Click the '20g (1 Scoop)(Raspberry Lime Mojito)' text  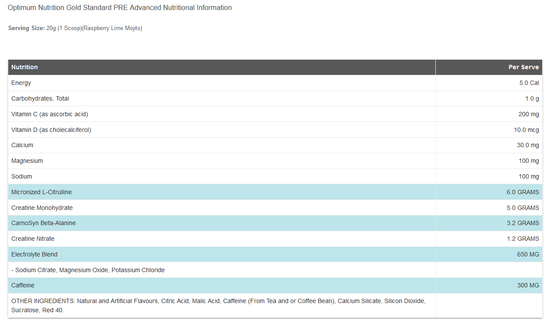click(95, 28)
